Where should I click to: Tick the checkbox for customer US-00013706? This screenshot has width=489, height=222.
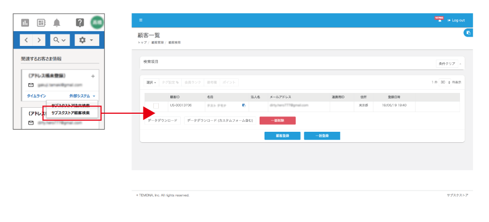pos(156,106)
